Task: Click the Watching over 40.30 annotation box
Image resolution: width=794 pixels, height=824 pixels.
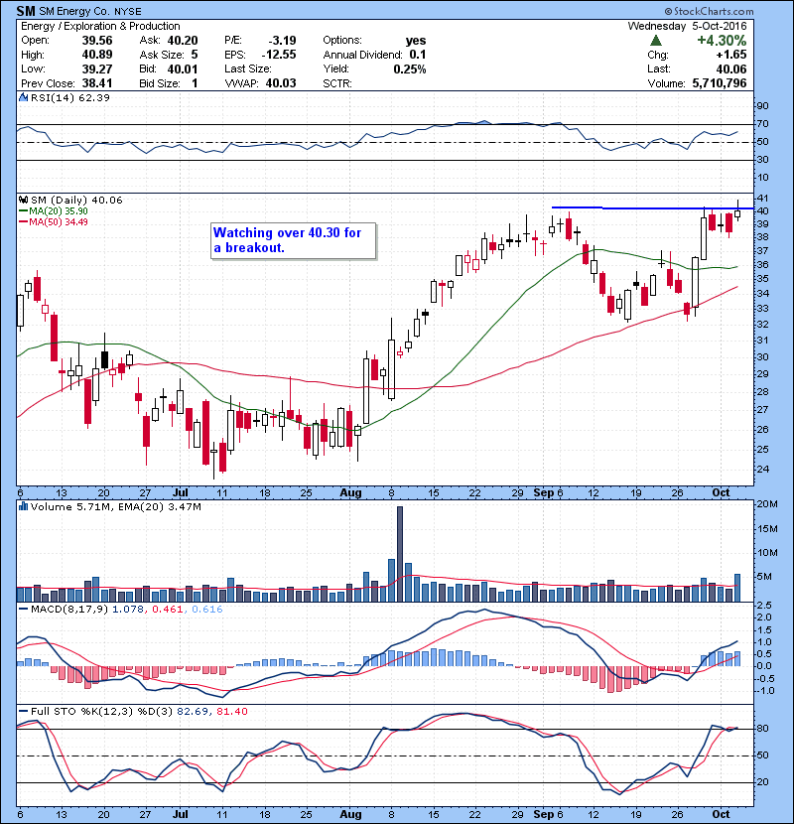Action: click(294, 240)
